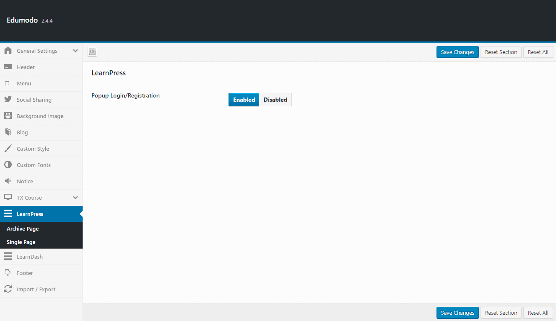Expand the TX Course chevron

75,198
